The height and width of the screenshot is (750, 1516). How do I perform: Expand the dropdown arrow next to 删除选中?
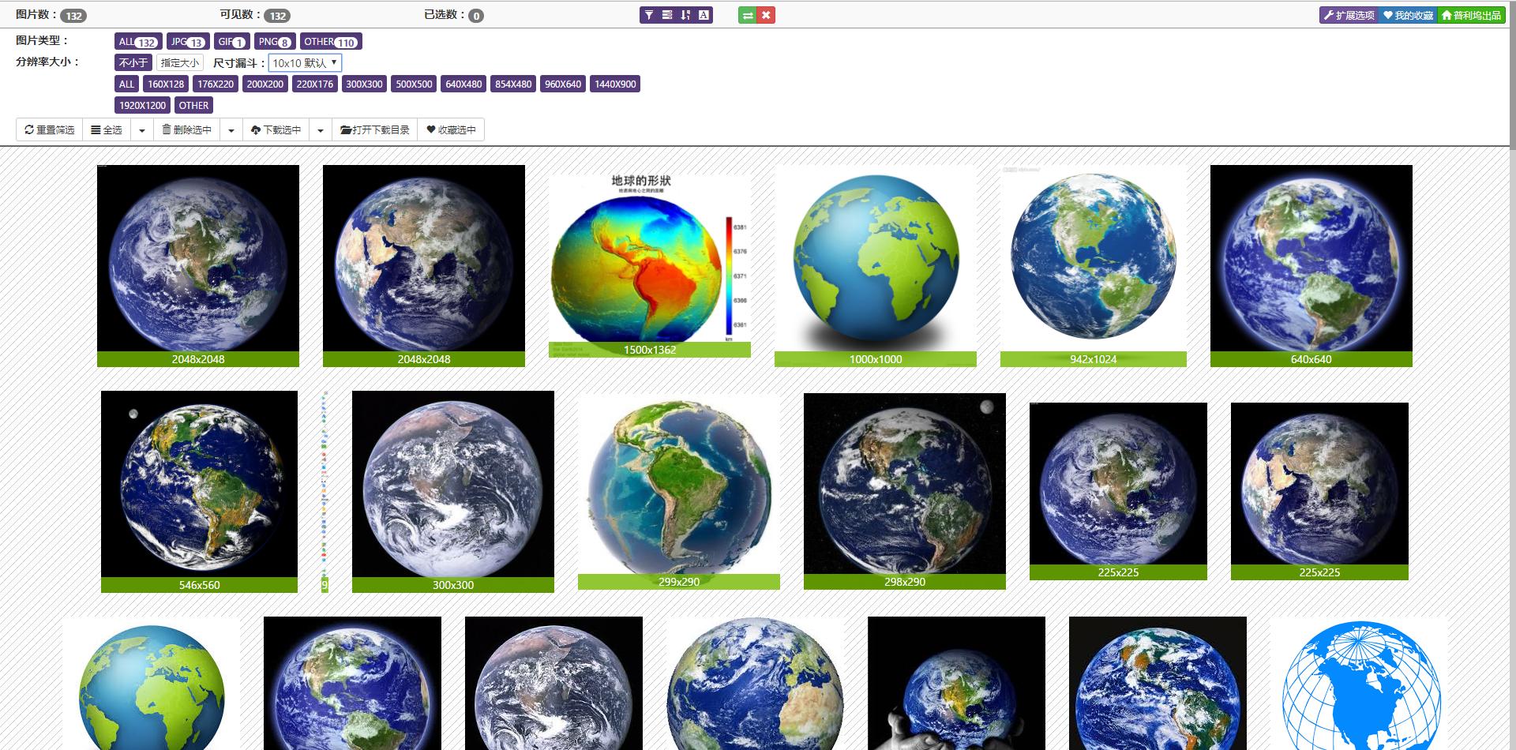tap(231, 130)
